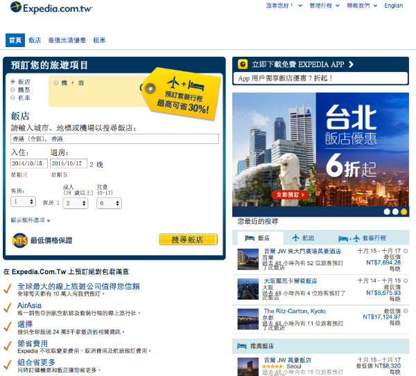Expand 顯示額外選項 extra options
416x376 pixels.
pyautogui.click(x=31, y=220)
